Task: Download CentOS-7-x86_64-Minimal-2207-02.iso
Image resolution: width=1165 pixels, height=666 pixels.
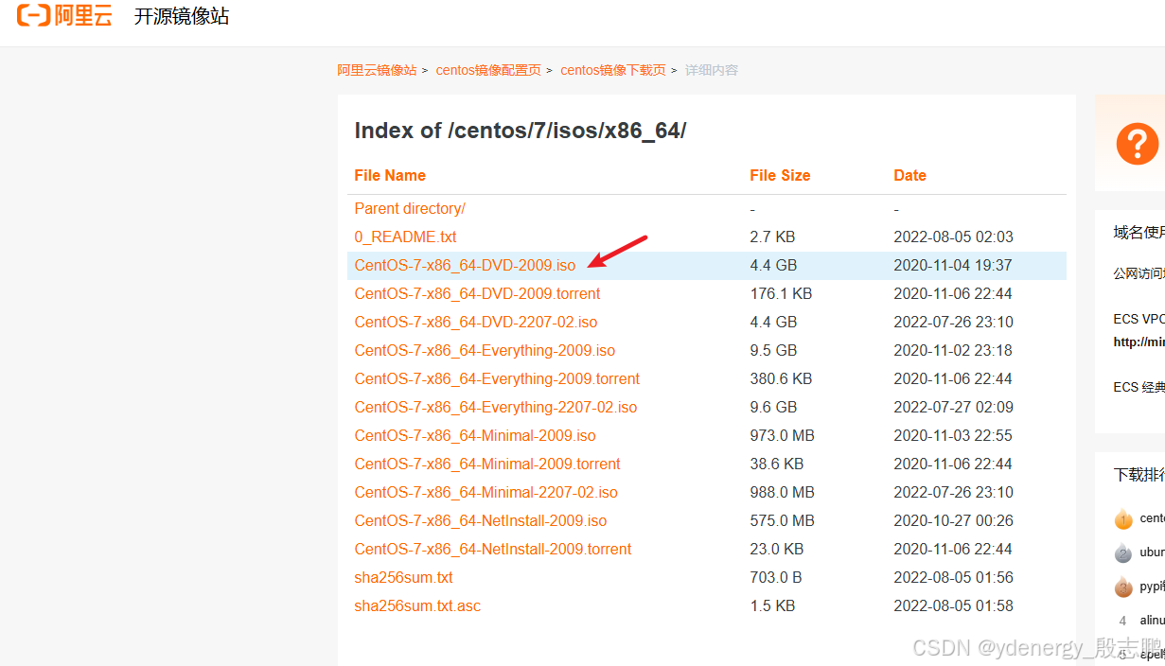Action: pyautogui.click(x=485, y=492)
